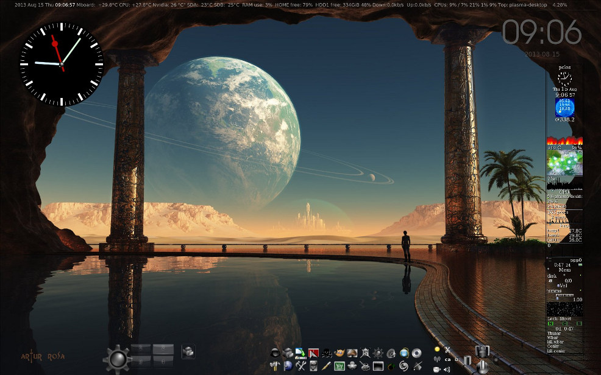
Task: Launch the tank game icon in the dock
Action: point(365,366)
